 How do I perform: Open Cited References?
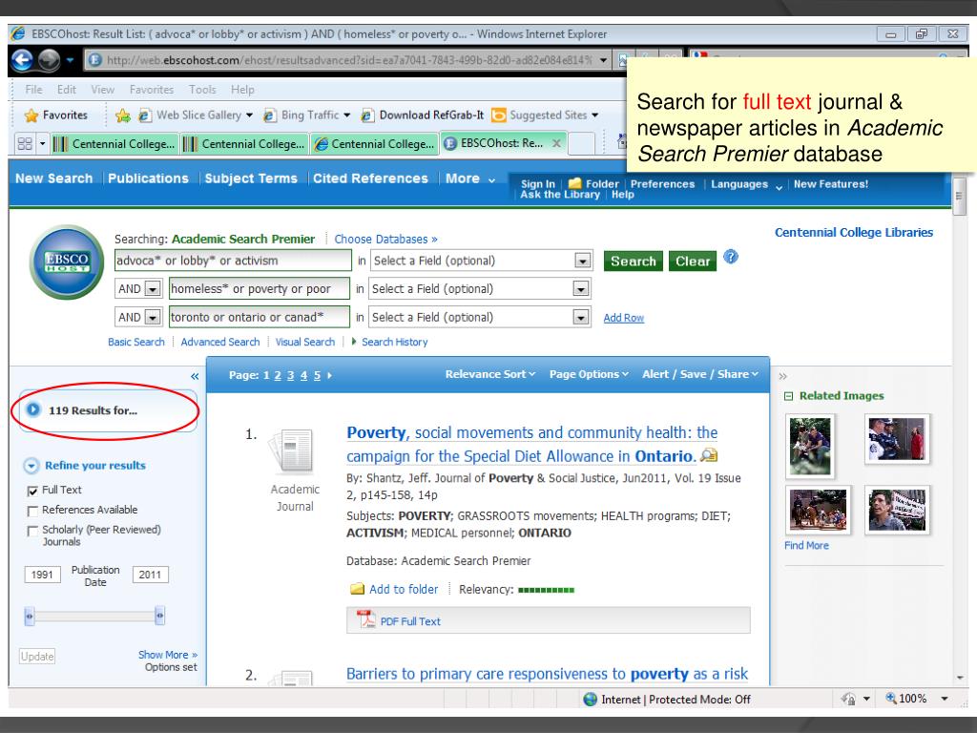pos(371,178)
